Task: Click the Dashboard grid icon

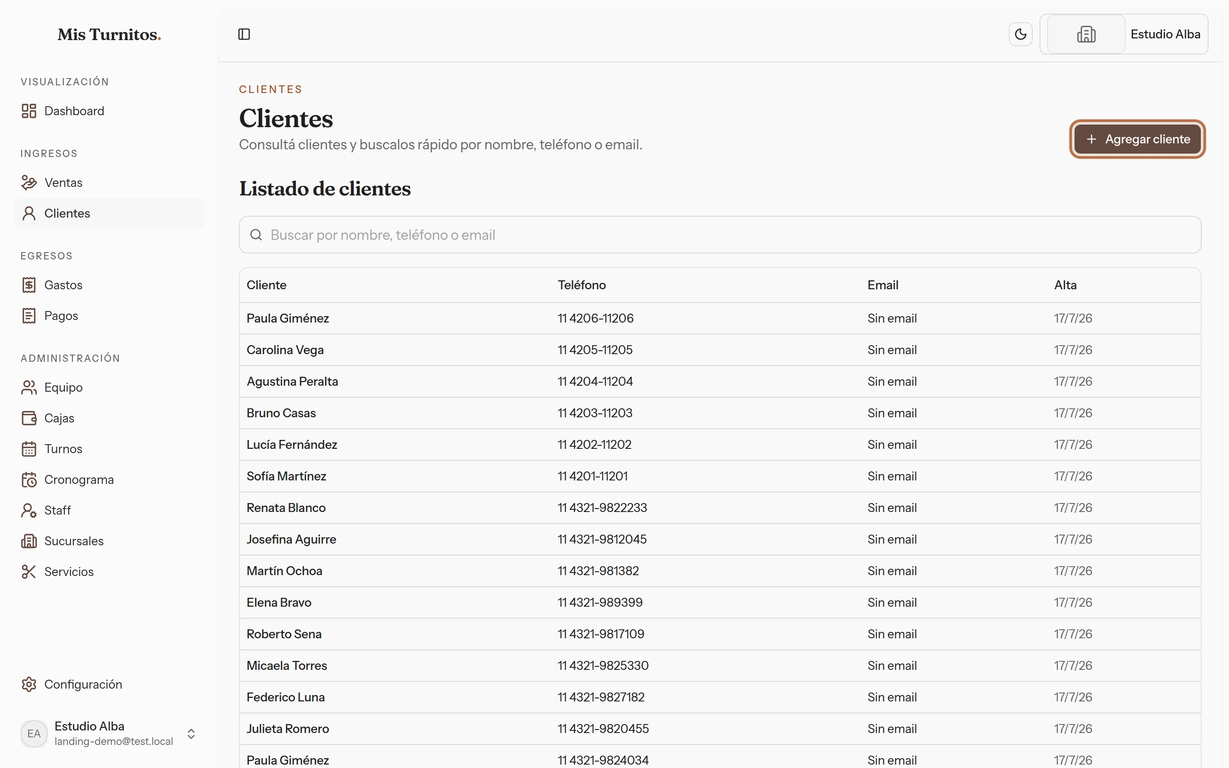Action: tap(29, 111)
